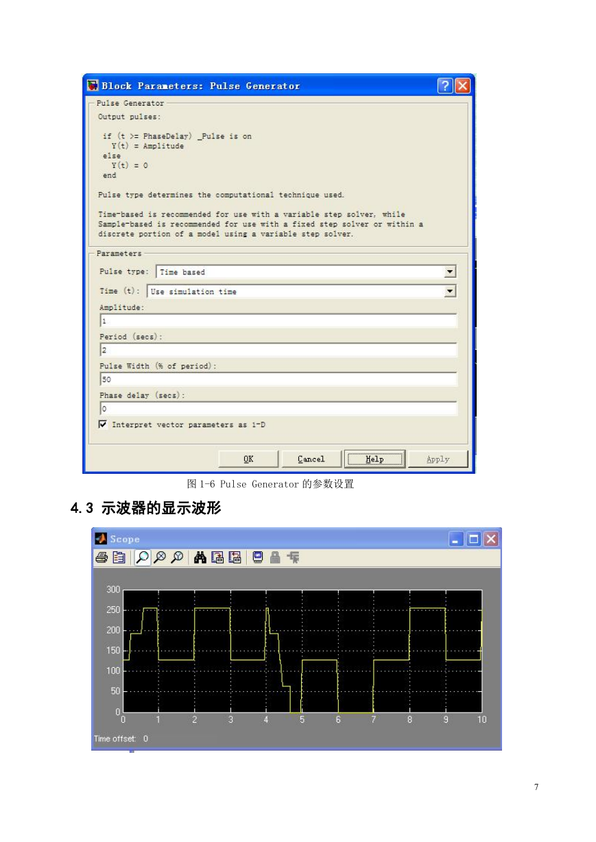Click the 'Pulse Width (% of period):' label
Viewport: 596px width, 842px height.
(x=158, y=366)
